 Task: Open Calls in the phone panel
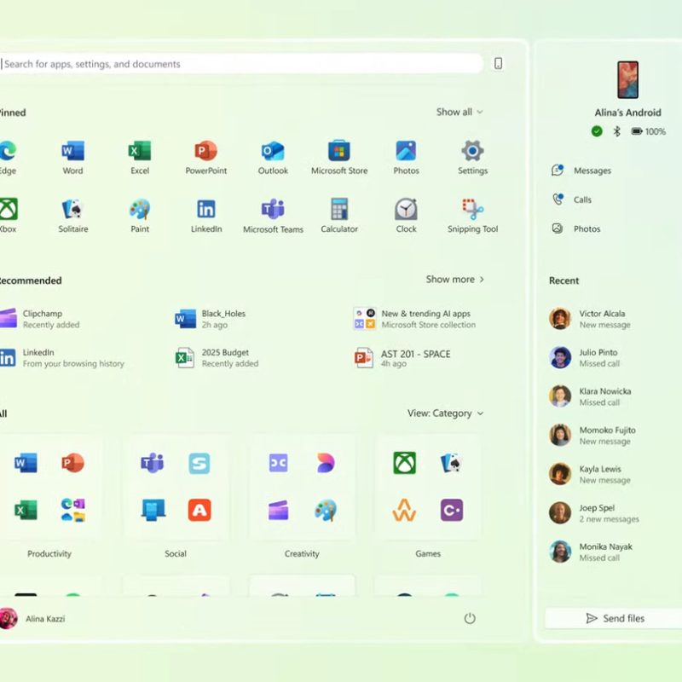coord(582,199)
